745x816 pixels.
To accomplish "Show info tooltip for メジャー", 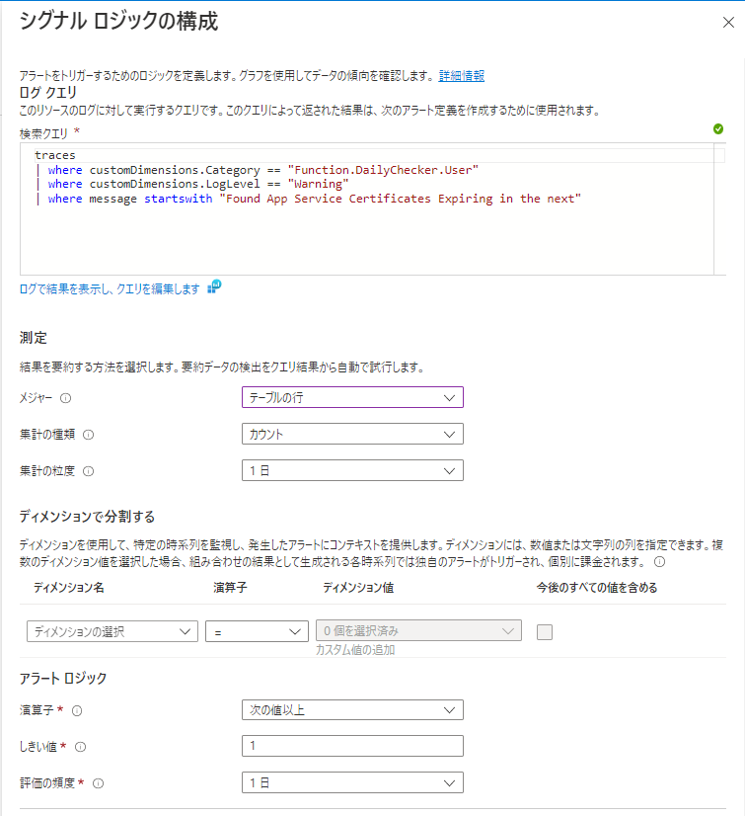I will (x=65, y=398).
